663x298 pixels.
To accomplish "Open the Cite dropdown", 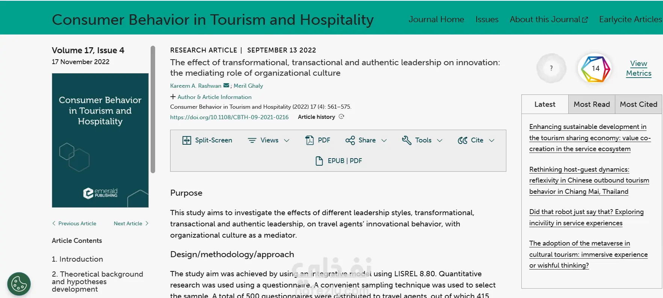I will tap(476, 140).
